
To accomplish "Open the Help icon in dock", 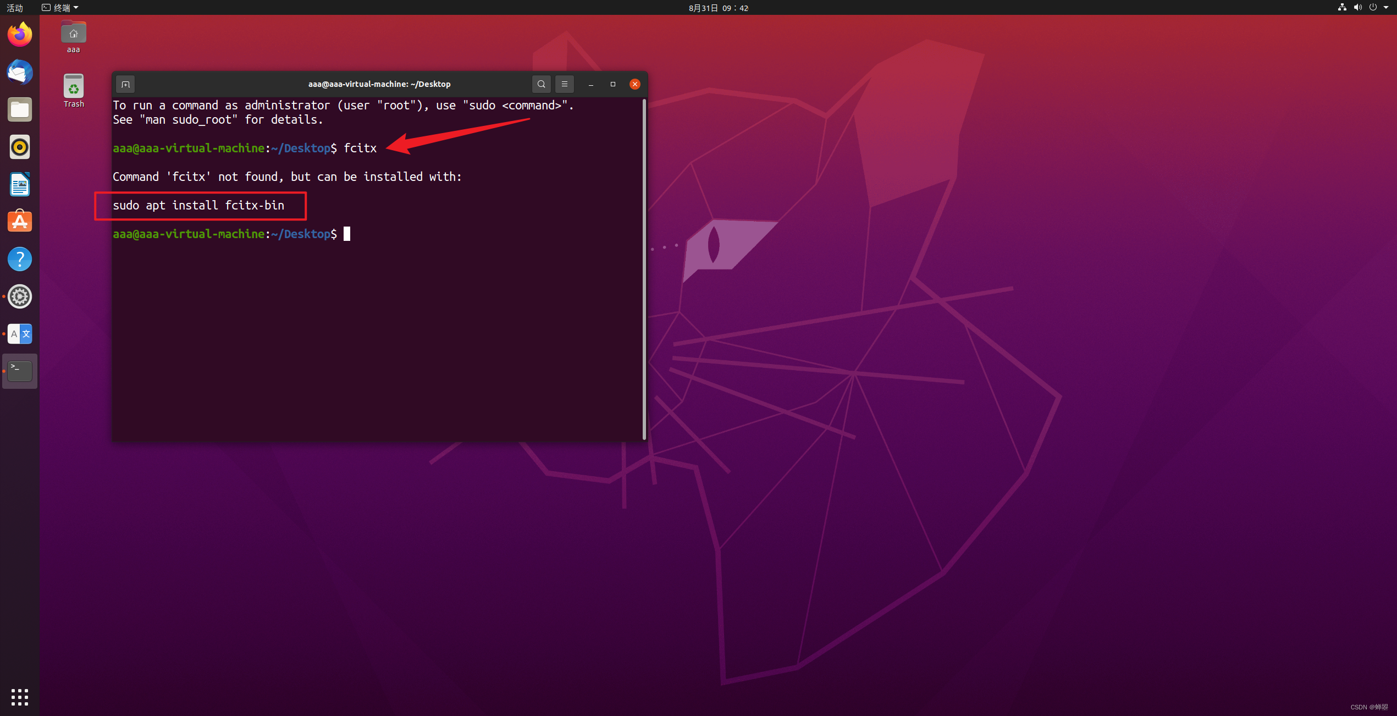I will pyautogui.click(x=20, y=259).
